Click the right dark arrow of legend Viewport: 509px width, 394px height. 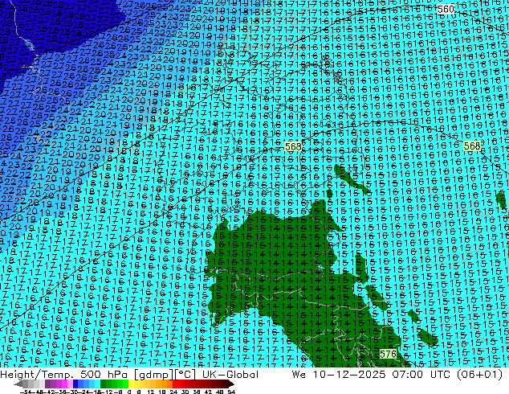tap(231, 384)
